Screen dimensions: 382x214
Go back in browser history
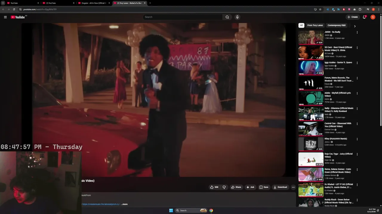(x=3, y=9)
